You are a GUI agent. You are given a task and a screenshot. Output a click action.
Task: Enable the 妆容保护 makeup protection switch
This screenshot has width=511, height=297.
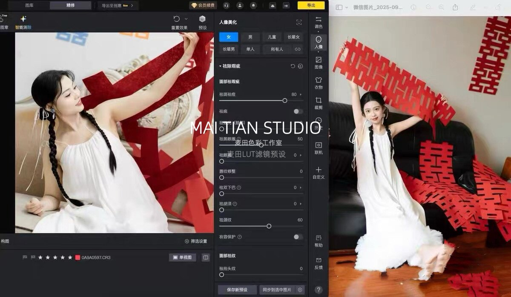click(x=298, y=237)
